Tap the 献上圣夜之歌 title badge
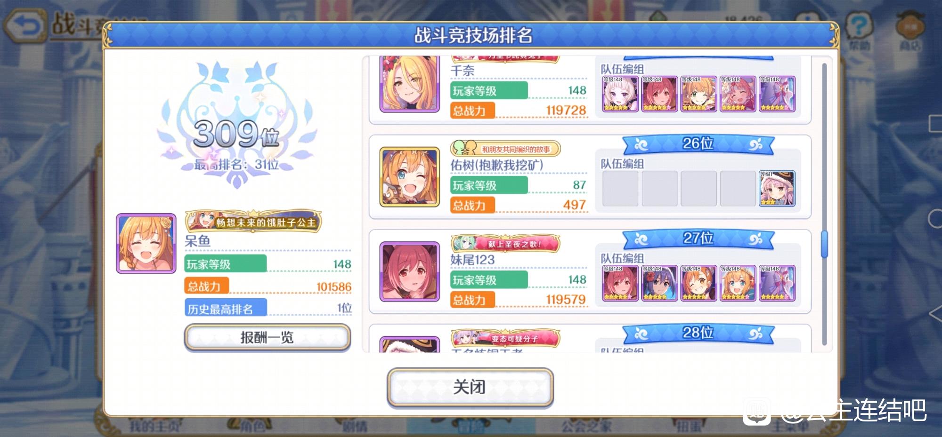The width and height of the screenshot is (942, 437). 505,244
